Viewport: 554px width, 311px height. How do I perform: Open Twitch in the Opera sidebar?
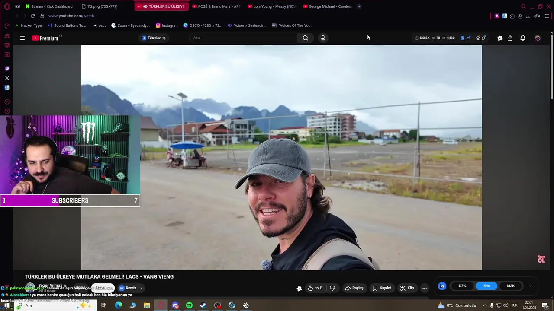point(7,69)
